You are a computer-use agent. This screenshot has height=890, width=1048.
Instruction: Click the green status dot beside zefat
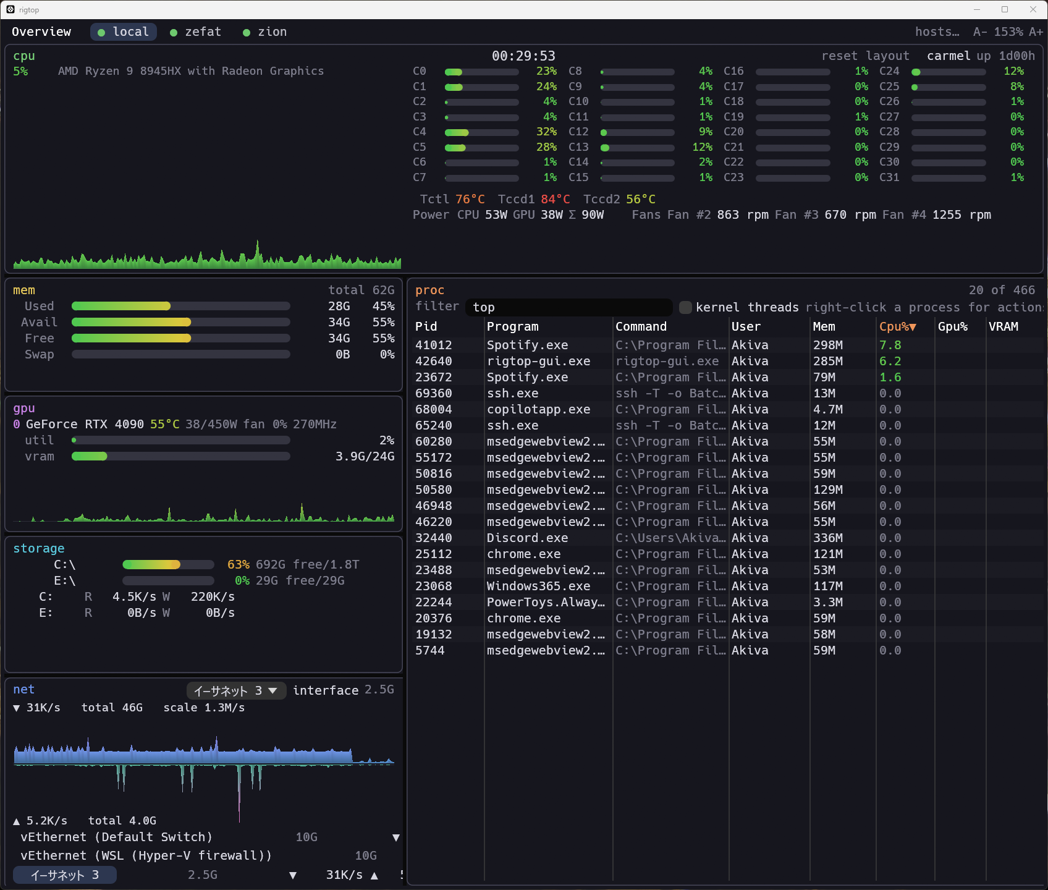coord(174,33)
